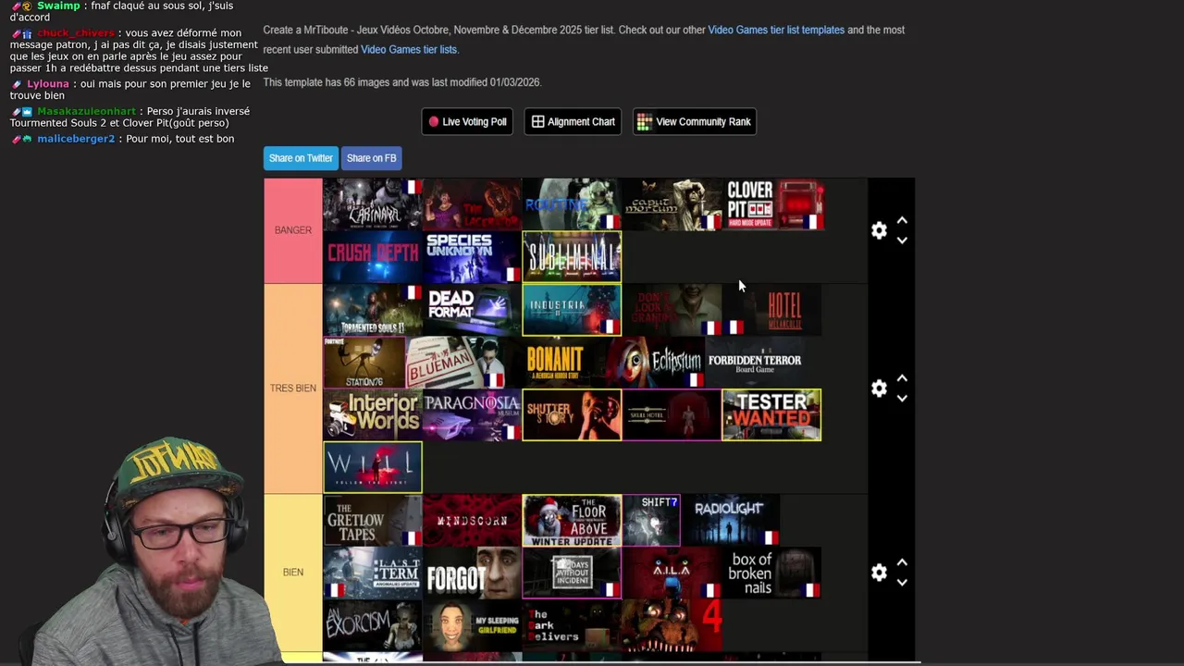Select the Routine game image
This screenshot has height=666, width=1184.
click(572, 204)
